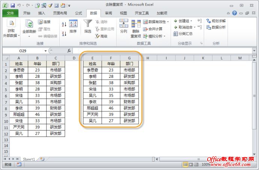The width and height of the screenshot is (259, 170).
Task: Click the formula bar input field
Action: 161,50
